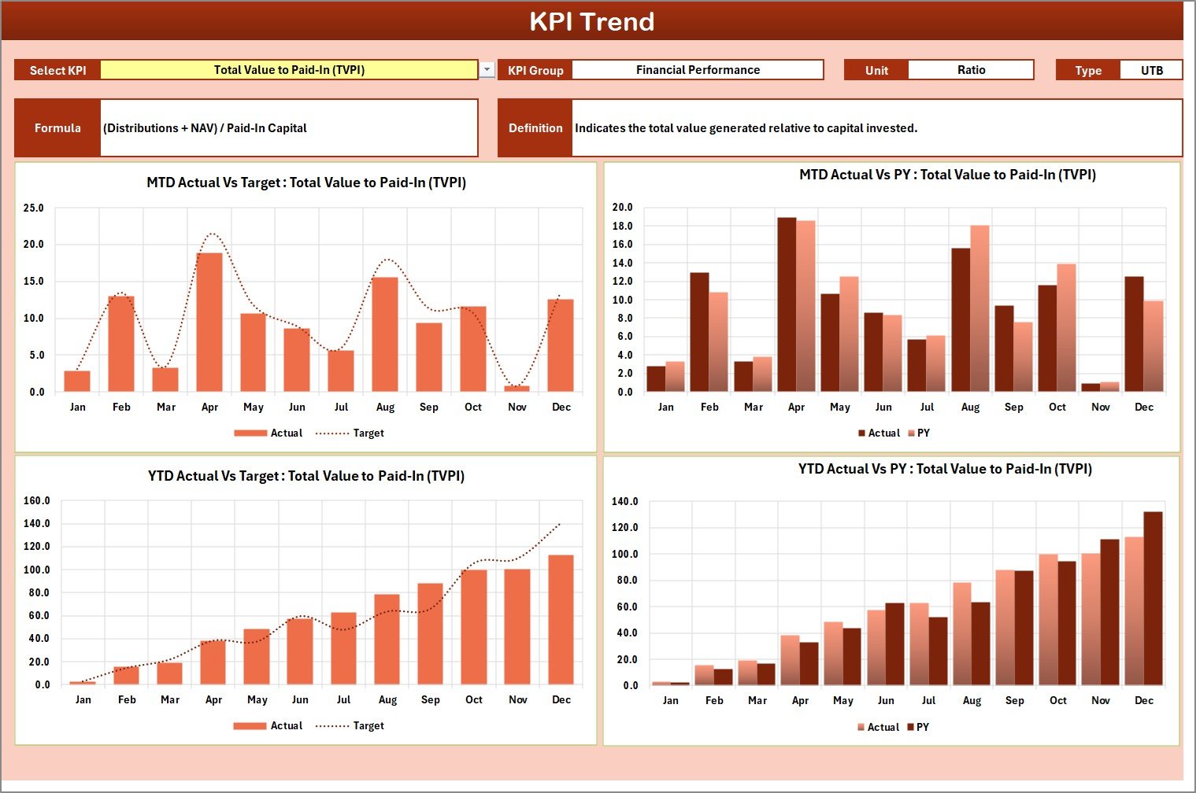Select PY legend swatch in MTD PY chart
The width and height of the screenshot is (1196, 793).
(x=911, y=433)
